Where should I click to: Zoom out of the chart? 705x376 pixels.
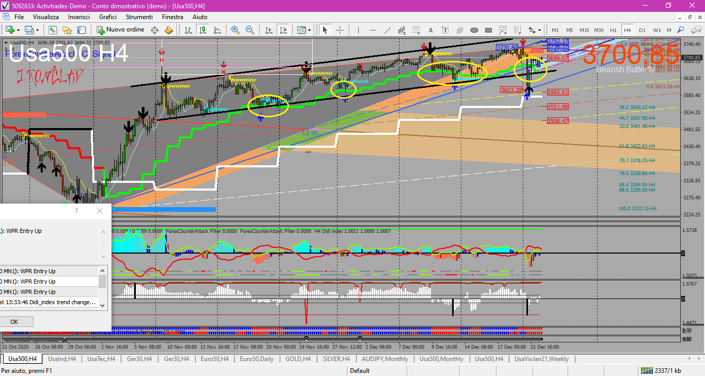[250, 30]
